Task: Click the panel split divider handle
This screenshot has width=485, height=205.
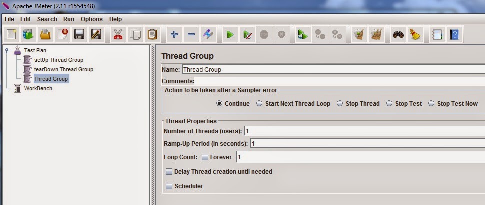Action: tap(152, 125)
